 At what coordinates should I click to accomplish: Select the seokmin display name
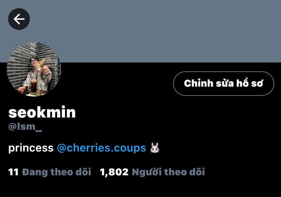click(42, 112)
